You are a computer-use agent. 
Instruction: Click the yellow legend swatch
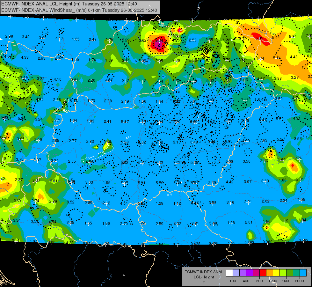coord(276,273)
